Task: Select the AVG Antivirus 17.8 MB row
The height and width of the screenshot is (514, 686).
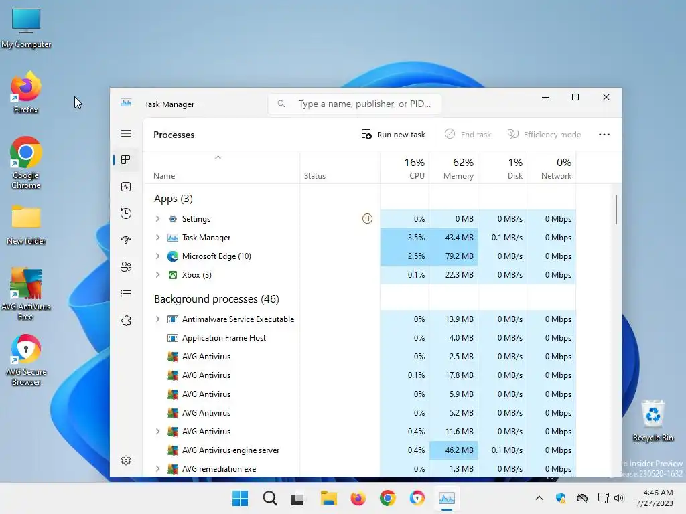Action: (x=360, y=375)
